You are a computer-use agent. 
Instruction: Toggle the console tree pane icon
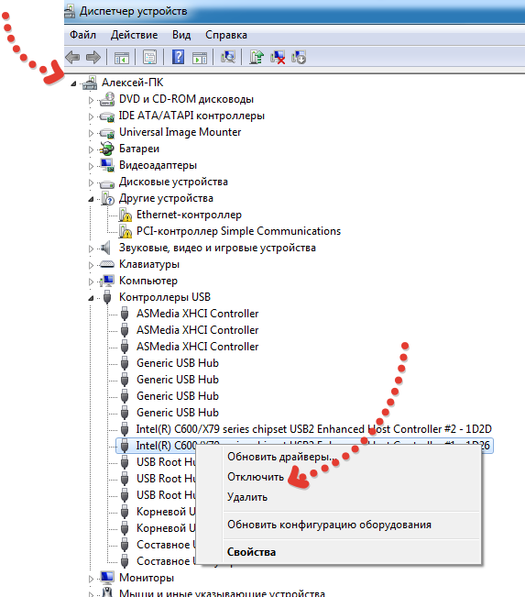tap(122, 58)
